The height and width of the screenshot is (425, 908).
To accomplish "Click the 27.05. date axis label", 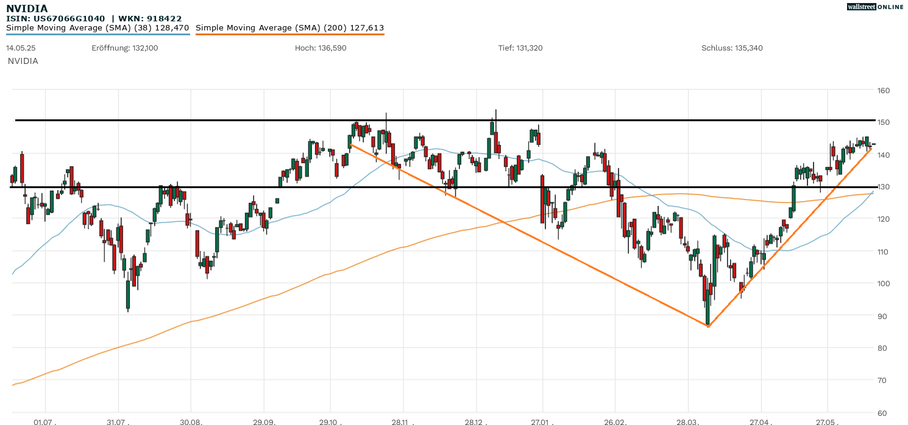I will (x=827, y=421).
